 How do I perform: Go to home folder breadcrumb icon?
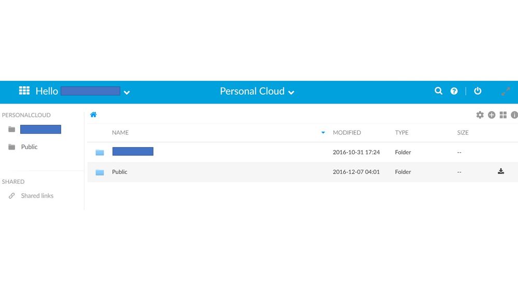[93, 114]
